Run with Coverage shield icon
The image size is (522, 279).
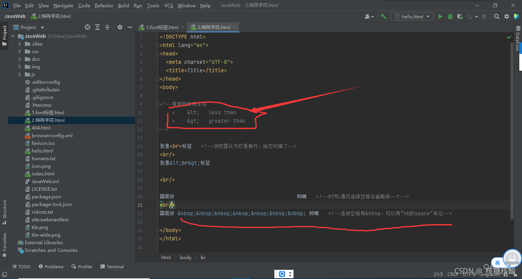pos(460,16)
